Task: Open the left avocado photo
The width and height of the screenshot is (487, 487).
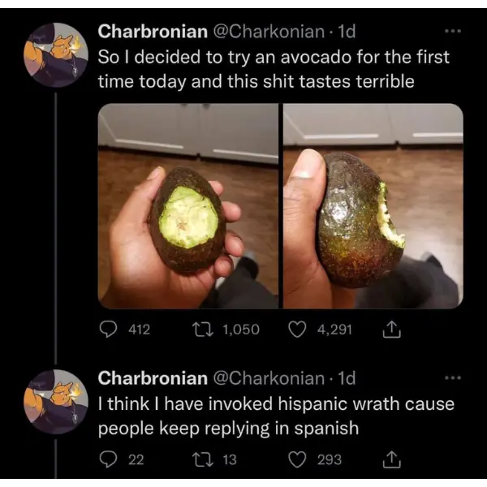Action: (188, 206)
